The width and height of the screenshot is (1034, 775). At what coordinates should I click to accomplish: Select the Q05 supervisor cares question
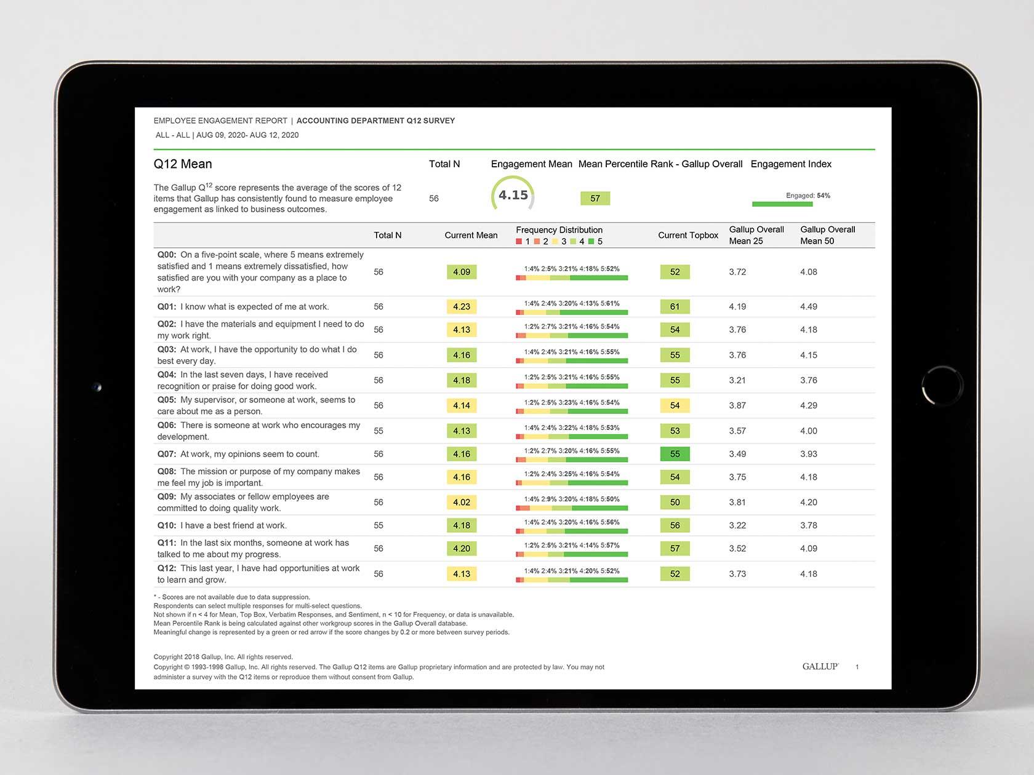pyautogui.click(x=256, y=405)
